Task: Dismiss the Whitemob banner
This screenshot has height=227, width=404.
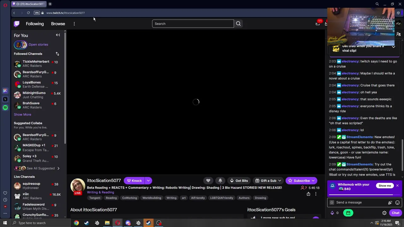Action: coord(397,186)
